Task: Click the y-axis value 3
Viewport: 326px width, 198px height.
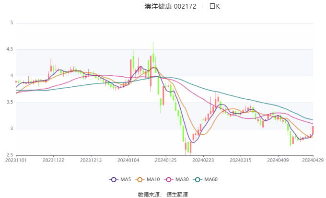Action: (x=12, y=129)
